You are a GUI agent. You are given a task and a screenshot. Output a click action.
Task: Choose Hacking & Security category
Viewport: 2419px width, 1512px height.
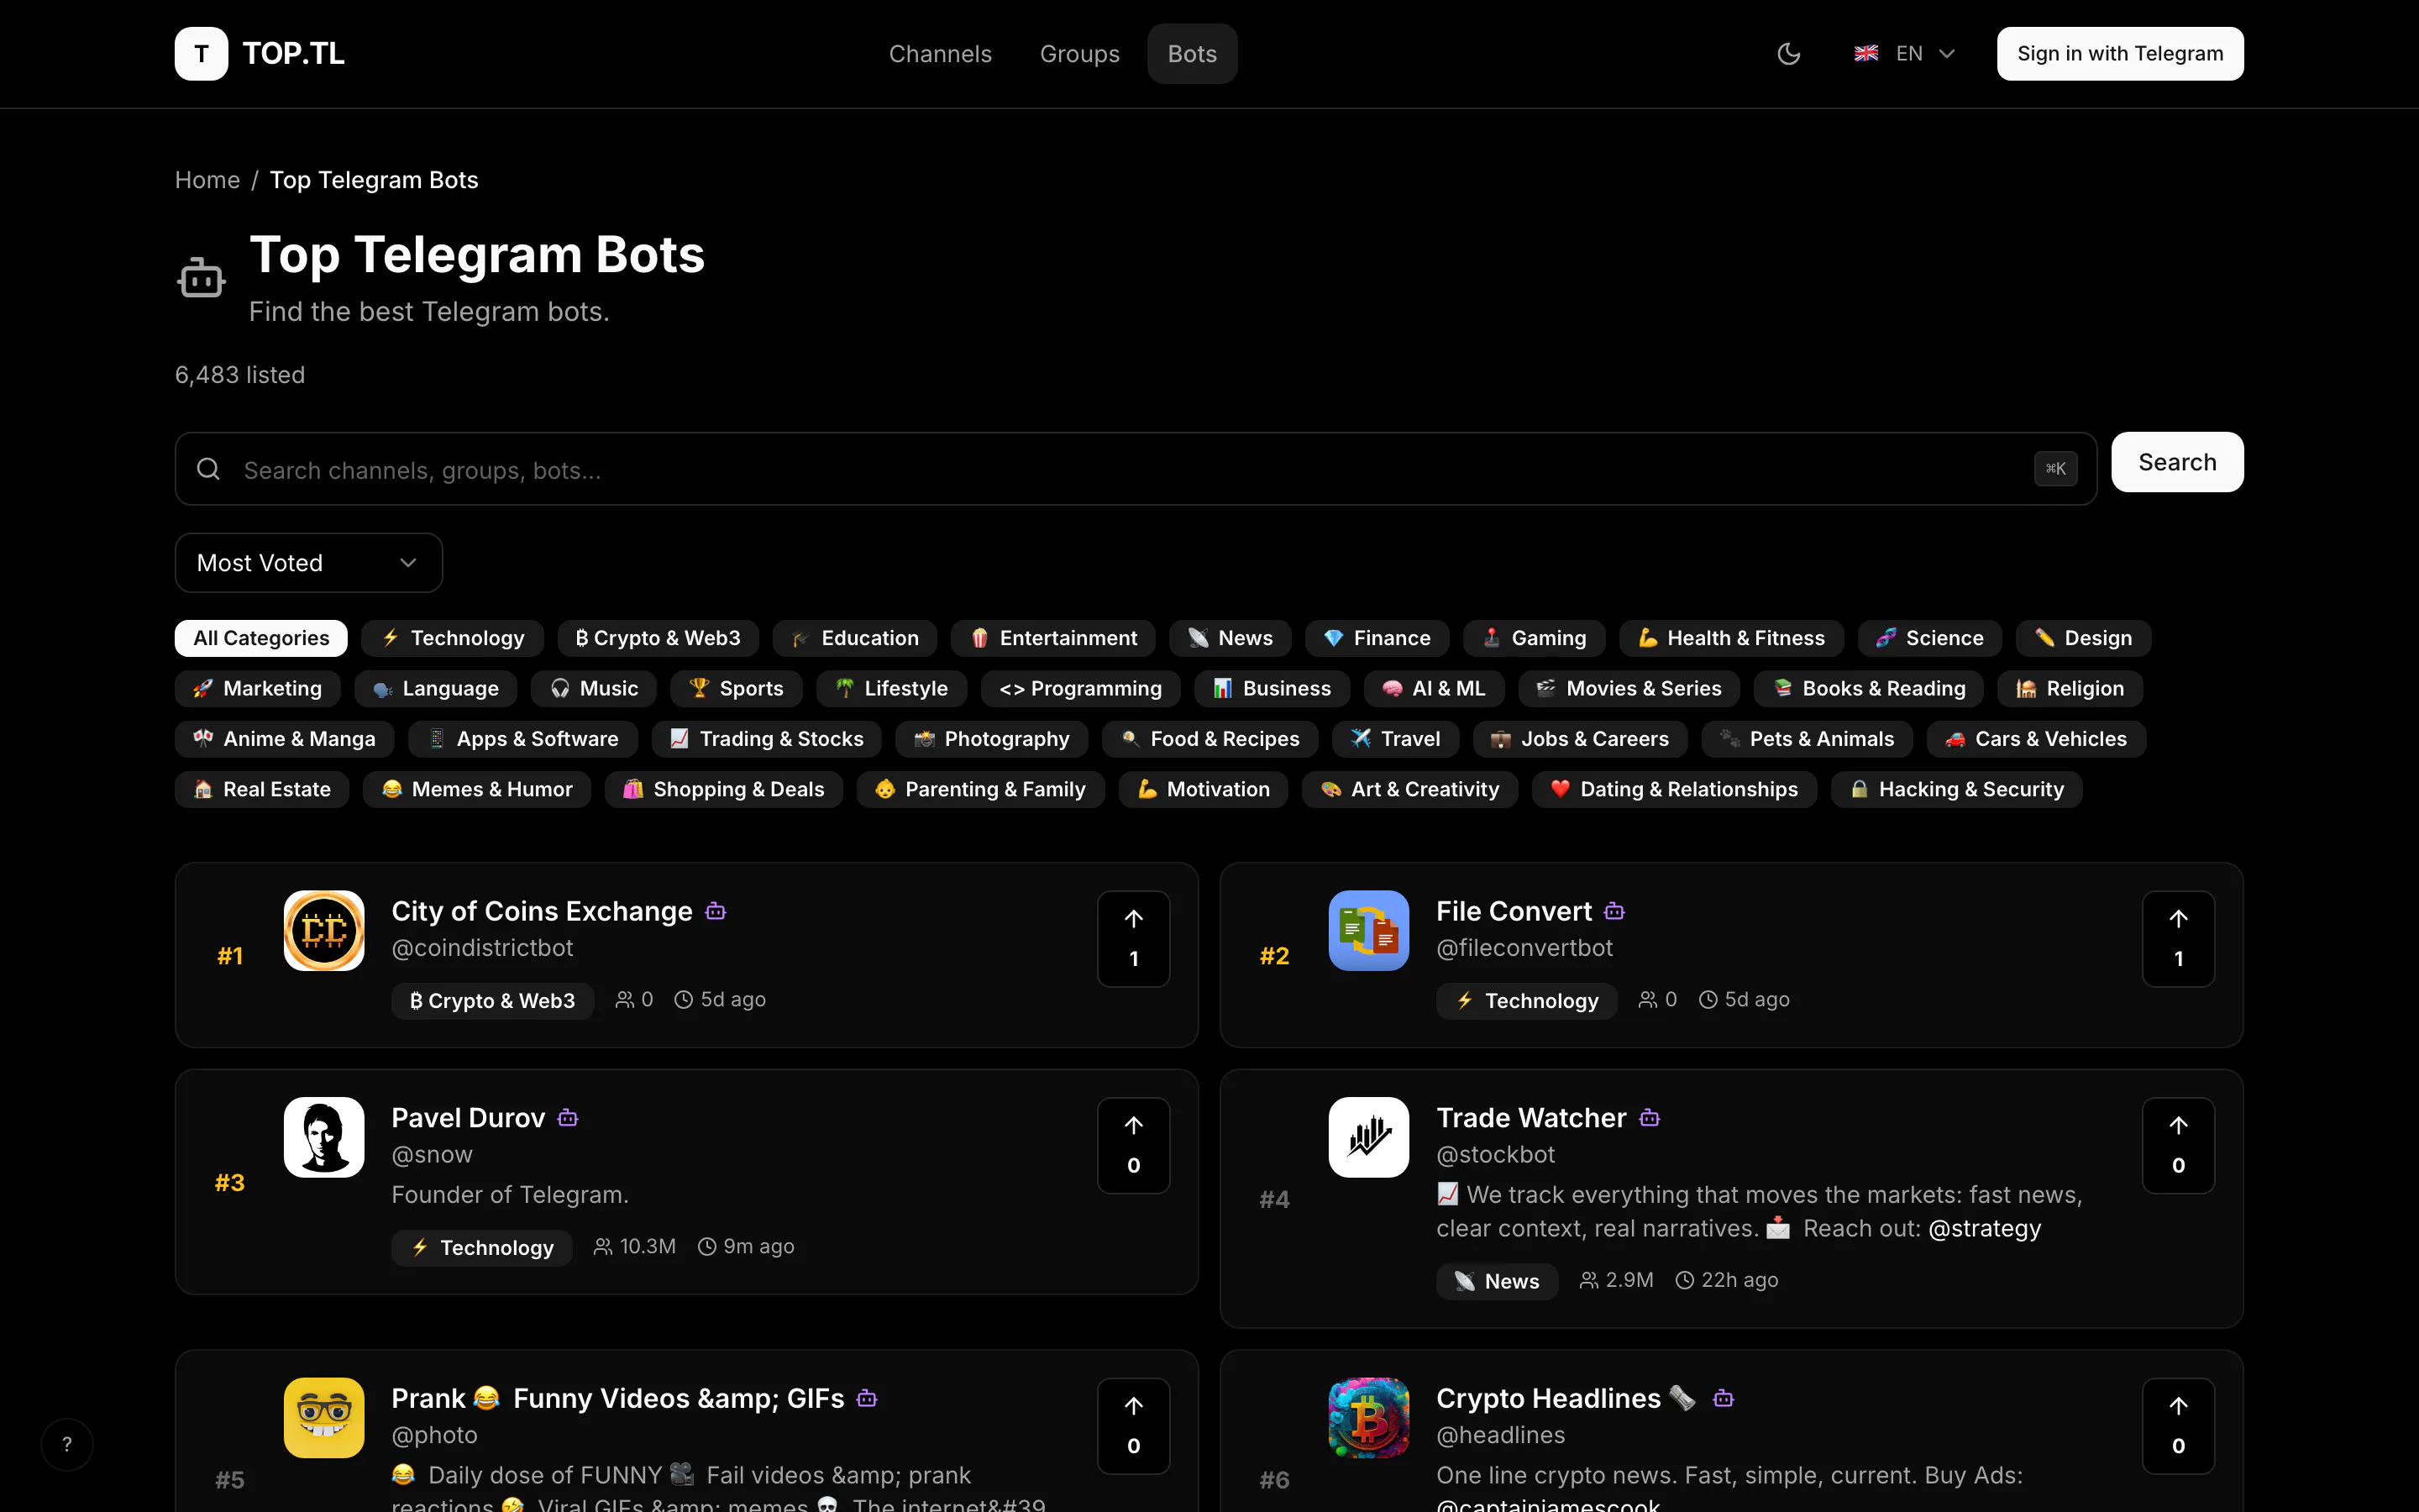tap(1956, 789)
